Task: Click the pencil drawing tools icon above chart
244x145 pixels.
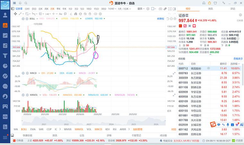Action: coord(165,9)
